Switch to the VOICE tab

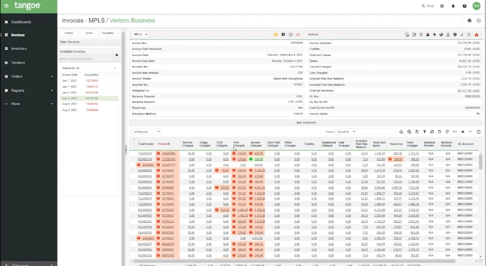click(x=69, y=33)
